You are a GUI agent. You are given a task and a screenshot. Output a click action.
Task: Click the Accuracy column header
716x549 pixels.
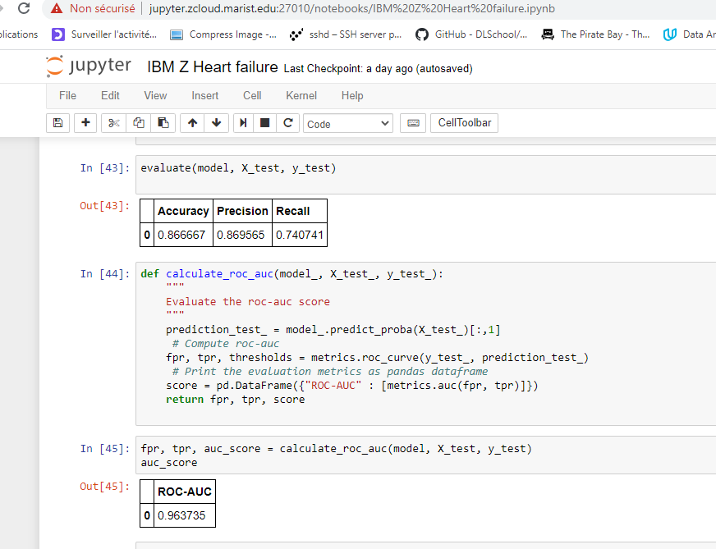184,211
